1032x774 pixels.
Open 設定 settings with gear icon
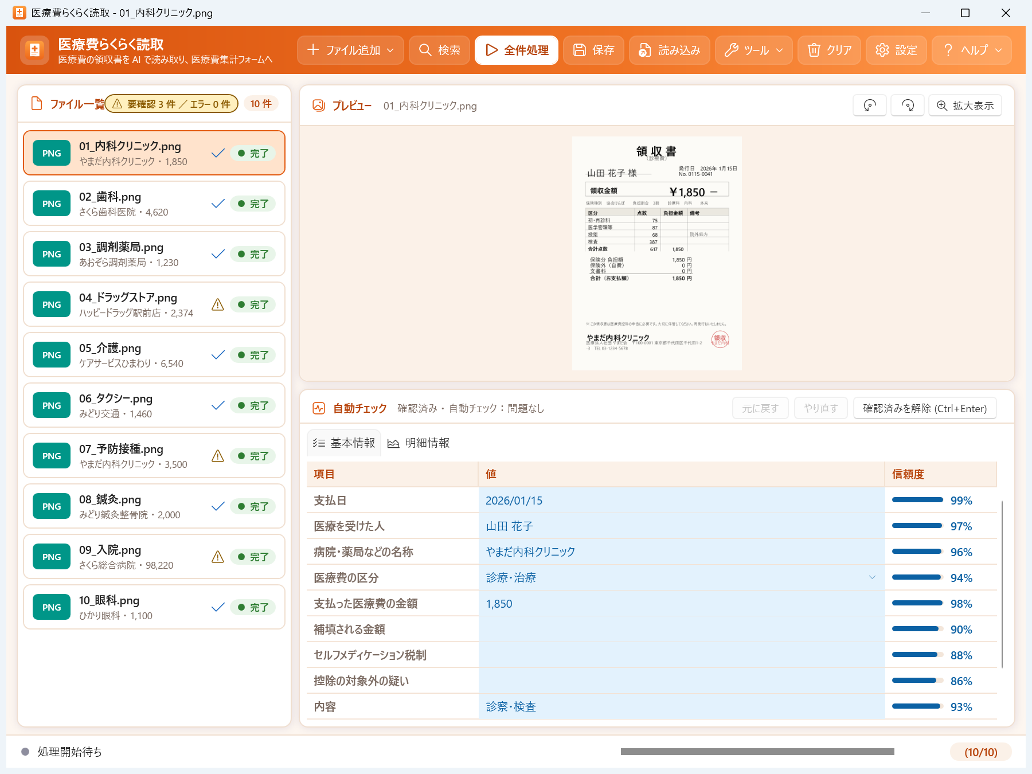896,50
